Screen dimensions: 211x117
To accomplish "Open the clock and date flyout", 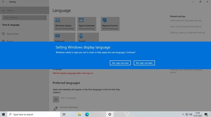I will [198, 114].
